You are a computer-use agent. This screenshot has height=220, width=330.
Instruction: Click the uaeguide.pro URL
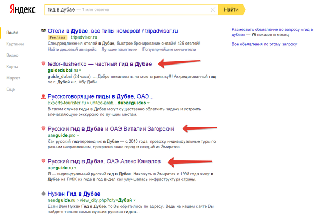pyautogui.click(x=62, y=135)
